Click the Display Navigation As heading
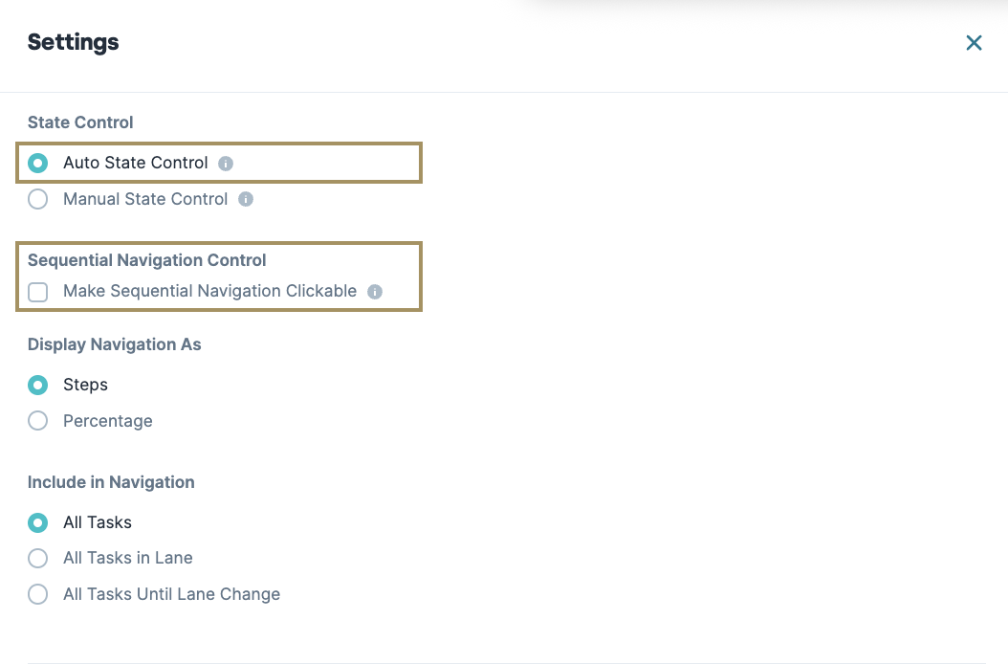This screenshot has width=1008, height=664. pos(114,344)
